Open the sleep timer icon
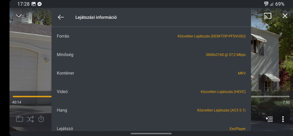This screenshot has width=293, height=136. [41, 119]
